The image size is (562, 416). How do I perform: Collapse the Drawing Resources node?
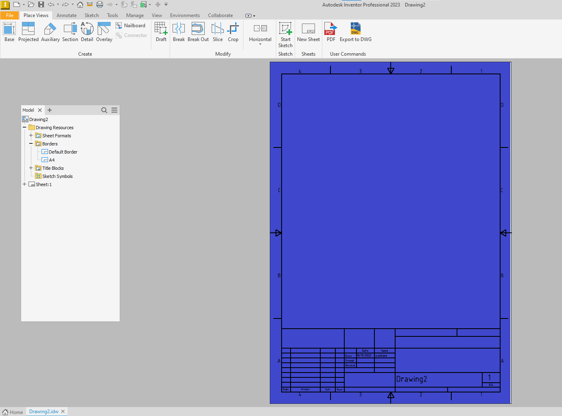click(x=24, y=128)
